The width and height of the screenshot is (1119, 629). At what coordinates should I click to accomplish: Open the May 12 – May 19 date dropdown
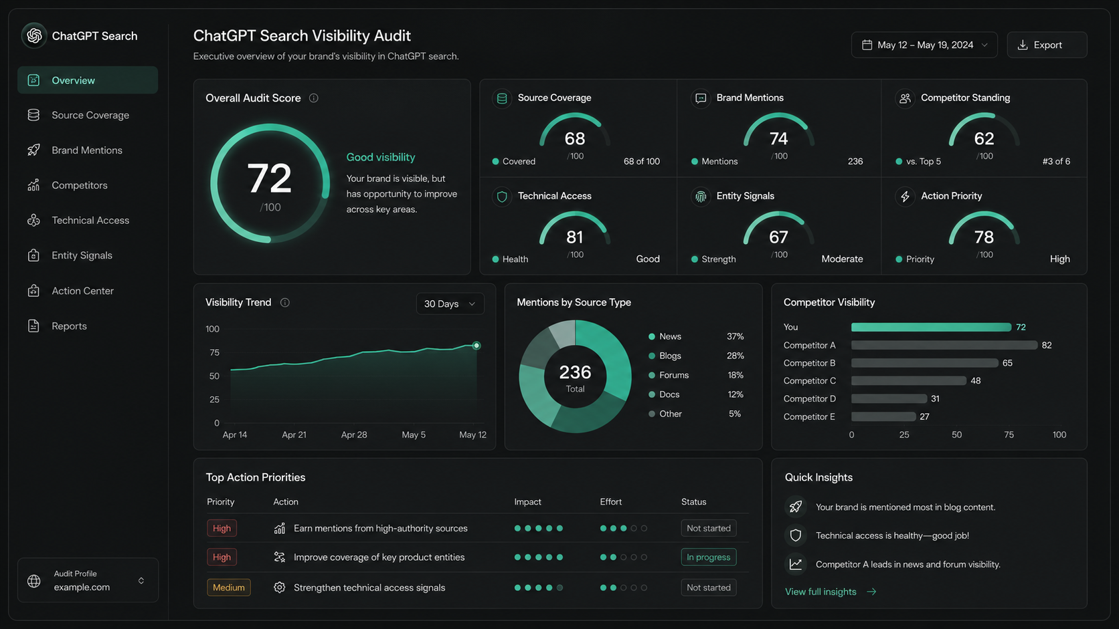click(924, 45)
